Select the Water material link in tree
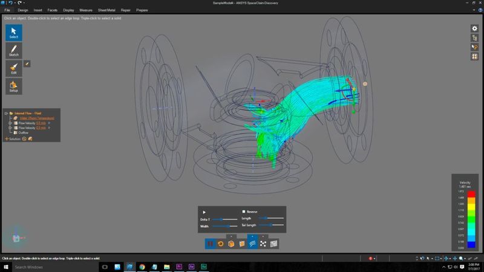The image size is (484, 272). coord(37,118)
